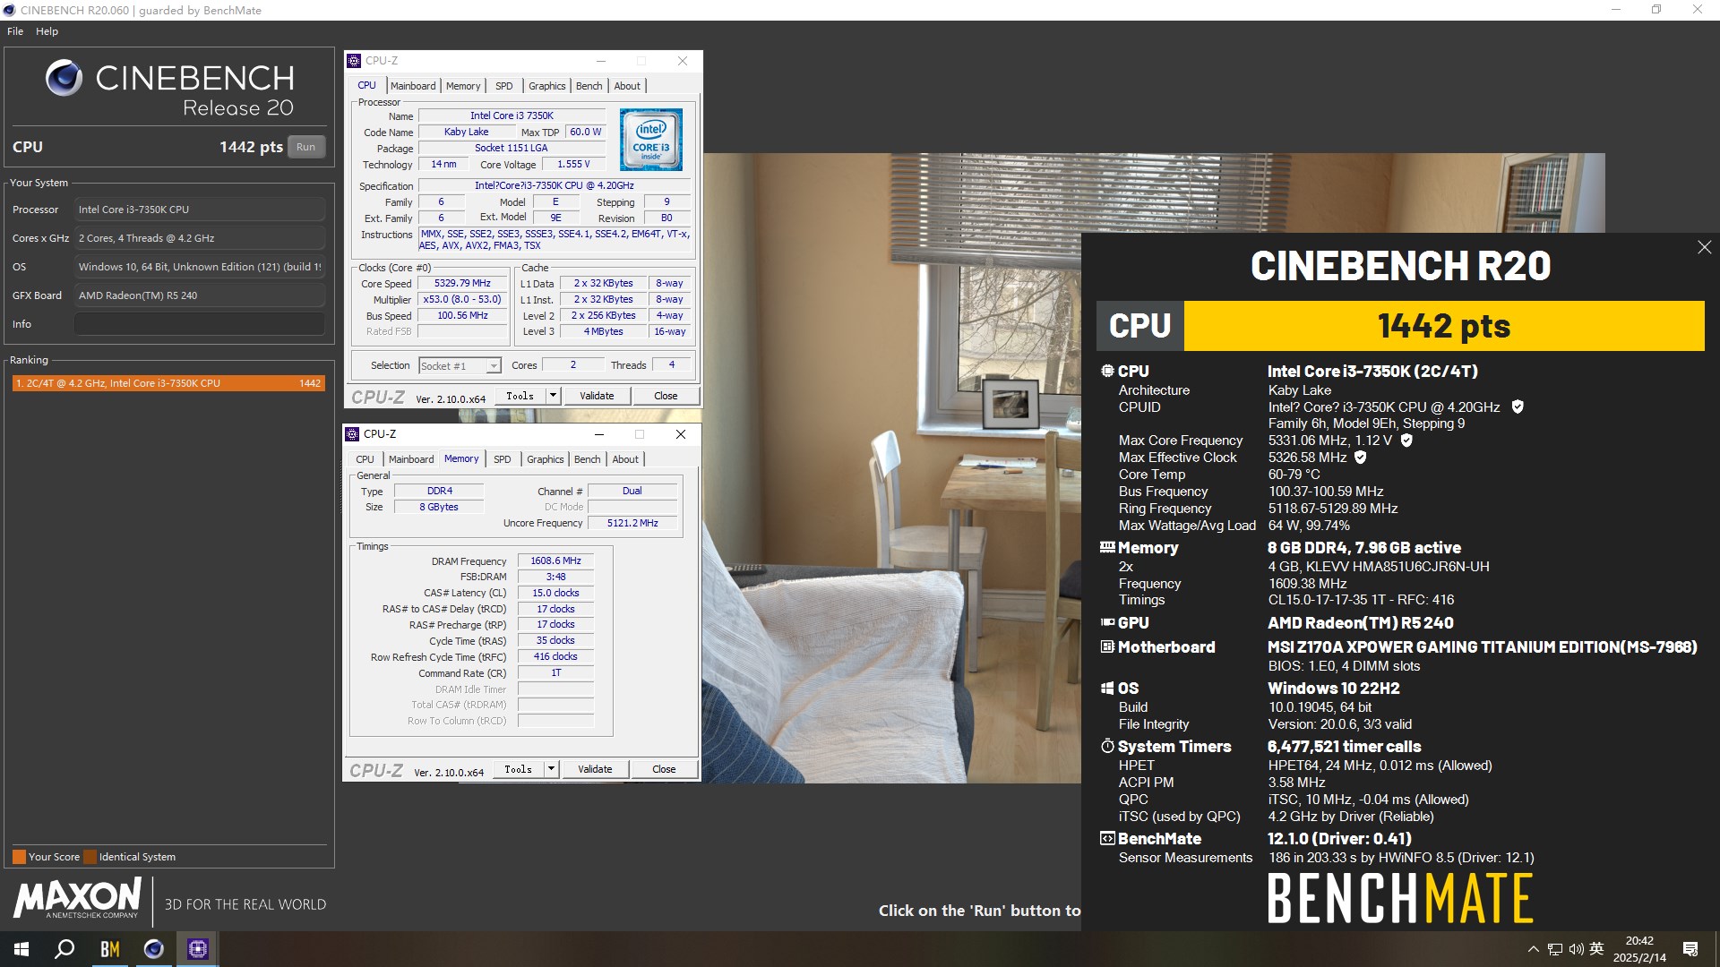Click the Info input field

click(200, 324)
